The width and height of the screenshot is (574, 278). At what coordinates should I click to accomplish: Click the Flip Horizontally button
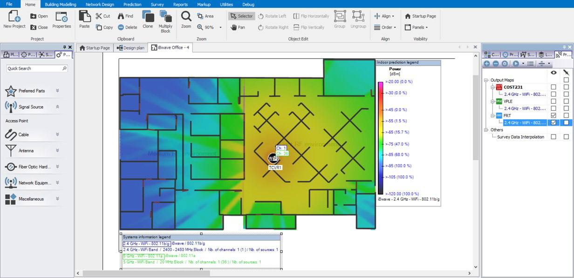(311, 16)
